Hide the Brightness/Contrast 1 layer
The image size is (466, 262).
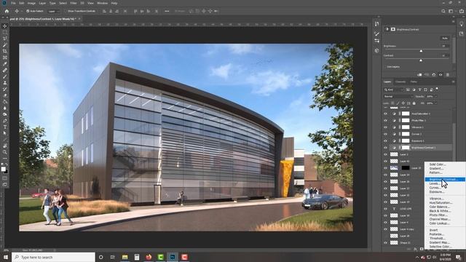point(385,148)
